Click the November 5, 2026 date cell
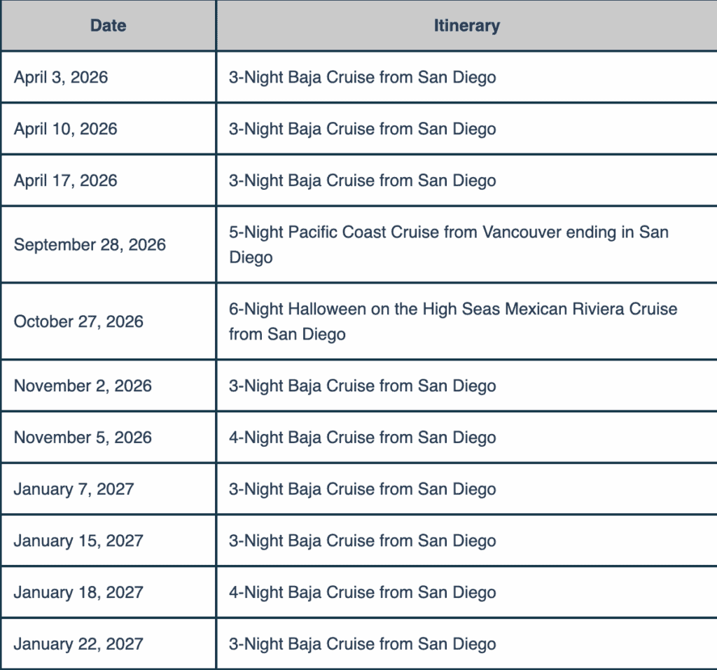Viewport: 717px width, 670px height. click(x=83, y=438)
